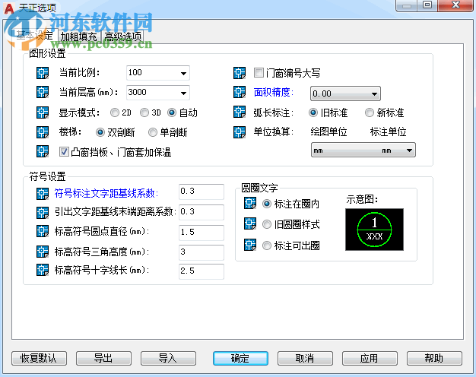Viewport: 476px width, 377px height.
Task: Switch to 加粗填充 tab
Action: (78, 36)
